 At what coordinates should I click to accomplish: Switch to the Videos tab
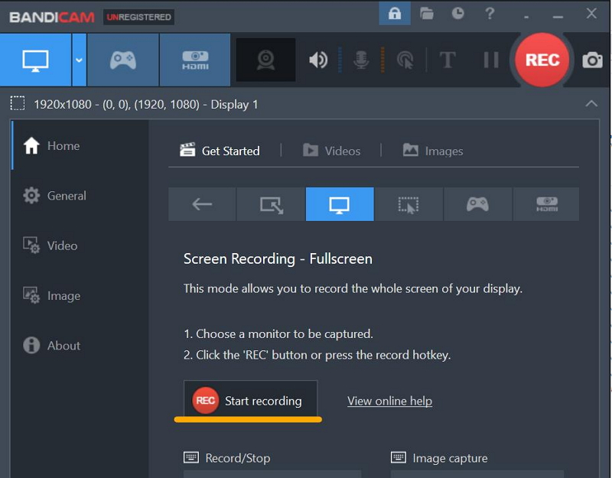pyautogui.click(x=332, y=151)
